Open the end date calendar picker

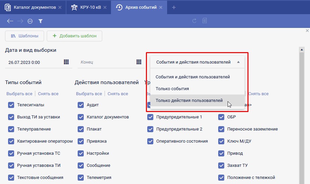139,62
